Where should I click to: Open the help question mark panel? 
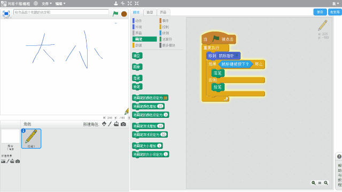(x=339, y=156)
